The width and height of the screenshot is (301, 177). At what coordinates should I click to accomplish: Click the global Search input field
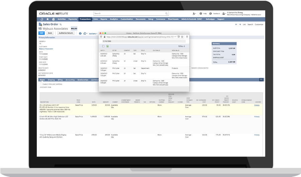[131, 13]
